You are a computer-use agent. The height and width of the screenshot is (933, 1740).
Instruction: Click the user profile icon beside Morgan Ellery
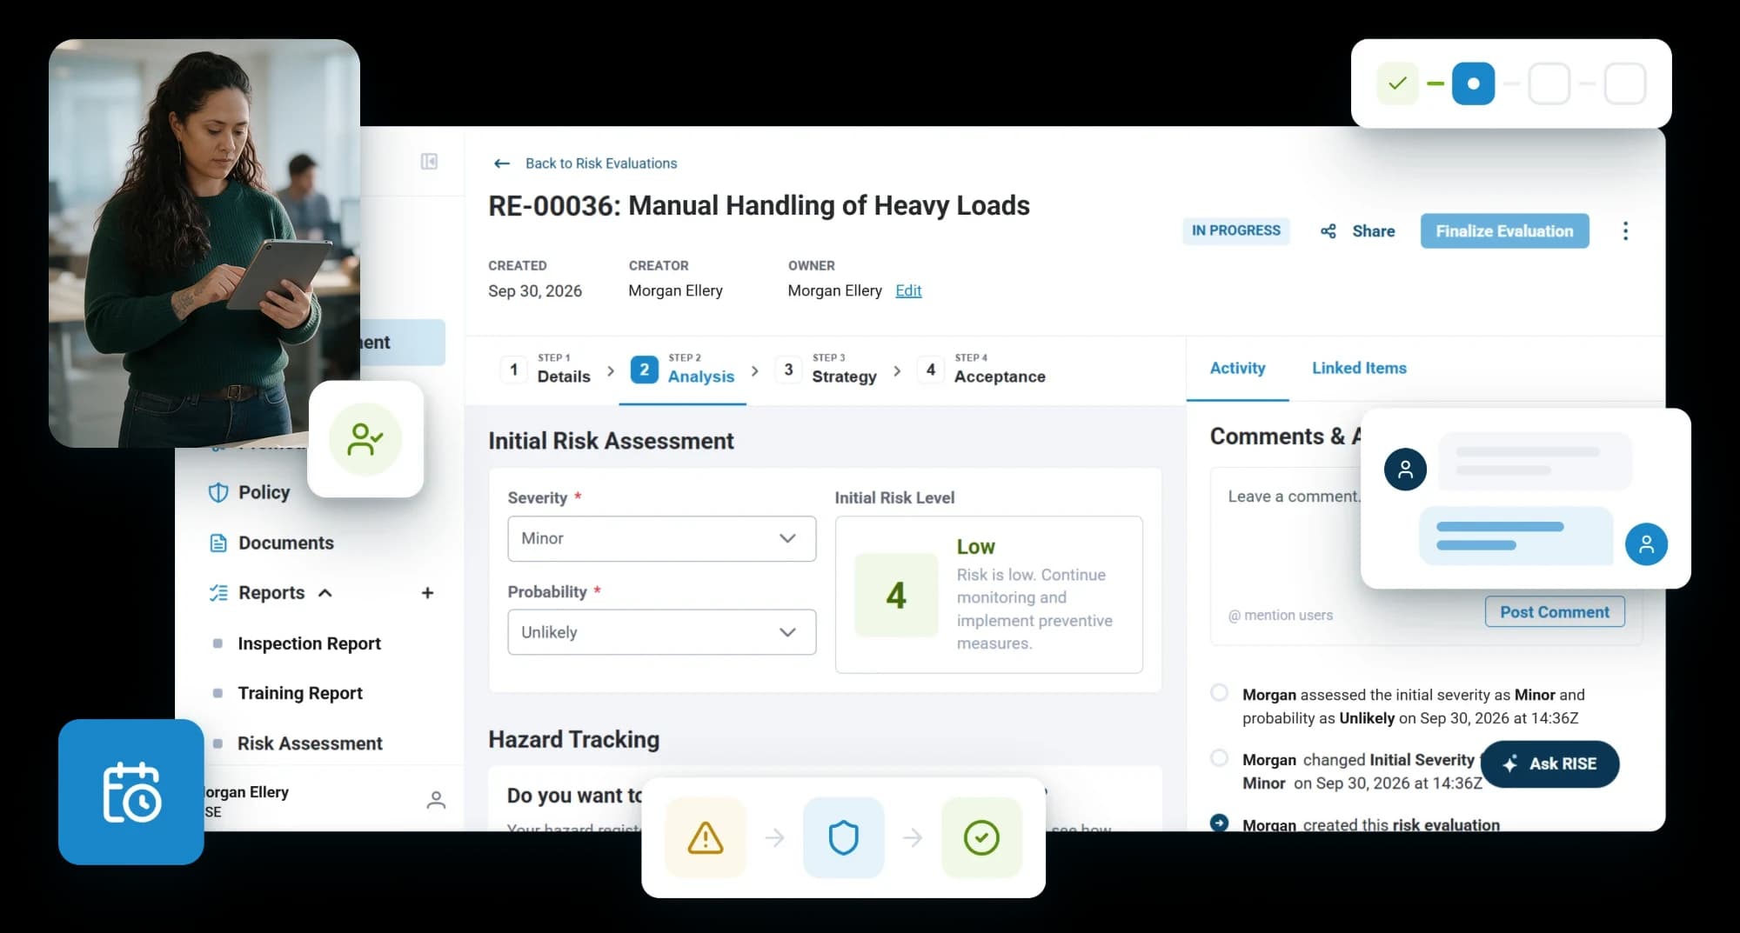pyautogui.click(x=436, y=800)
